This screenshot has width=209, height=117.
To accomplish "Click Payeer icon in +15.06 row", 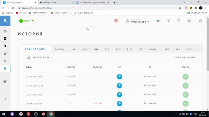I will (119, 86).
